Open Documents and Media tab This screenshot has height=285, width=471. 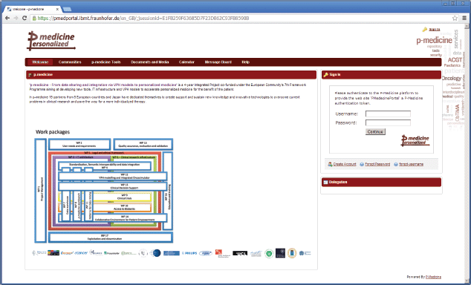pos(150,62)
